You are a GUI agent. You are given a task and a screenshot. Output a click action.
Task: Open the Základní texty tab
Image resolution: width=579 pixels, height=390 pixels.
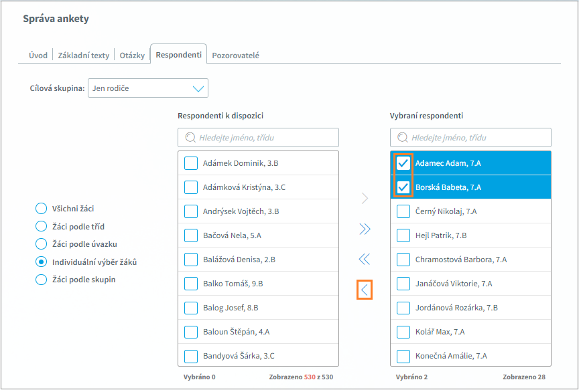[x=84, y=56]
